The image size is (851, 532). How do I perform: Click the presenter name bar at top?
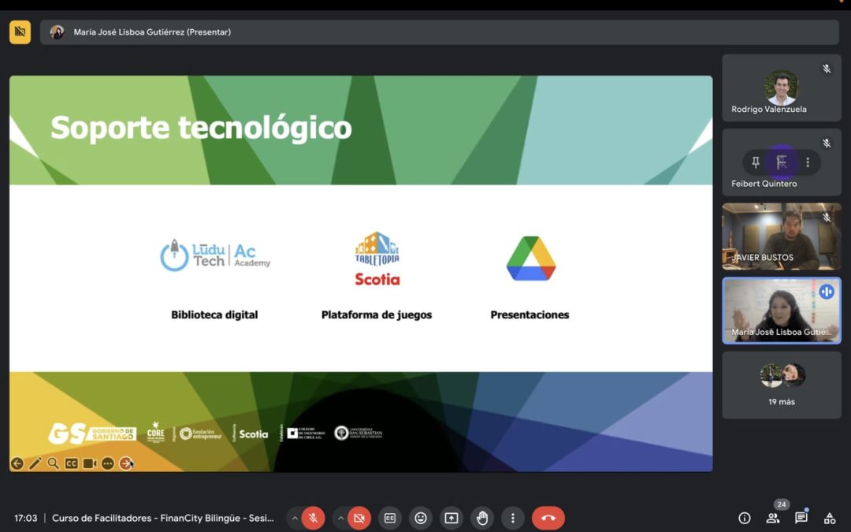[x=440, y=32]
